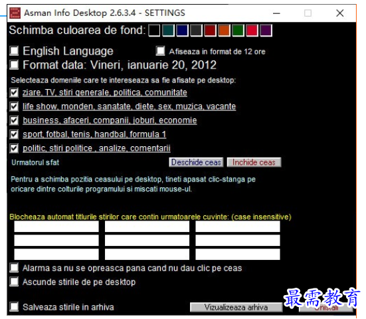Pick the bright red background color swatch
366x319 pixels.
pyautogui.click(x=252, y=31)
